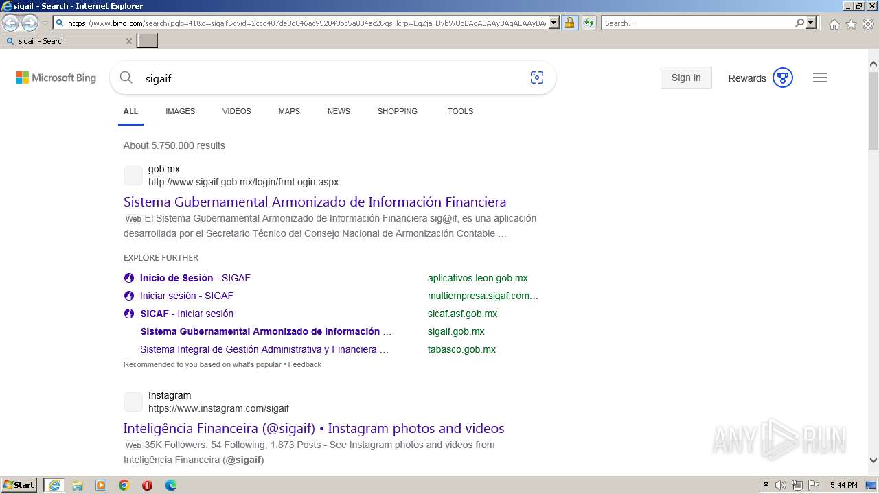Click the 5:44 PM system clock
This screenshot has width=879, height=494.
[843, 485]
